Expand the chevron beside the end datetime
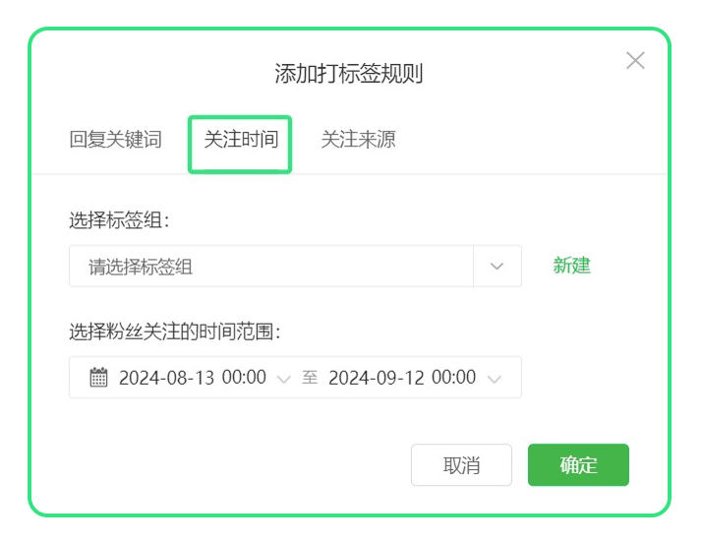The width and height of the screenshot is (702, 544). (x=494, y=380)
